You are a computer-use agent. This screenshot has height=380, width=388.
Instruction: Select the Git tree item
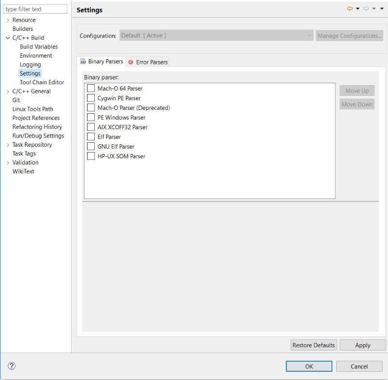[16, 100]
